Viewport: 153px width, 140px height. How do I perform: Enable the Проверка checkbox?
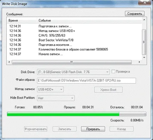[x=113, y=72]
